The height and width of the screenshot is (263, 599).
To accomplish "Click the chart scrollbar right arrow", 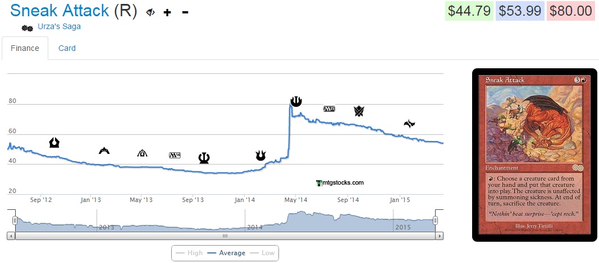I will point(440,236).
